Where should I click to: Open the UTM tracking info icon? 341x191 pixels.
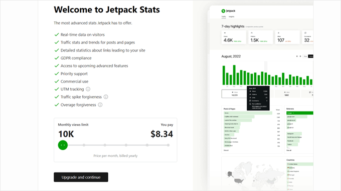pos(88,89)
